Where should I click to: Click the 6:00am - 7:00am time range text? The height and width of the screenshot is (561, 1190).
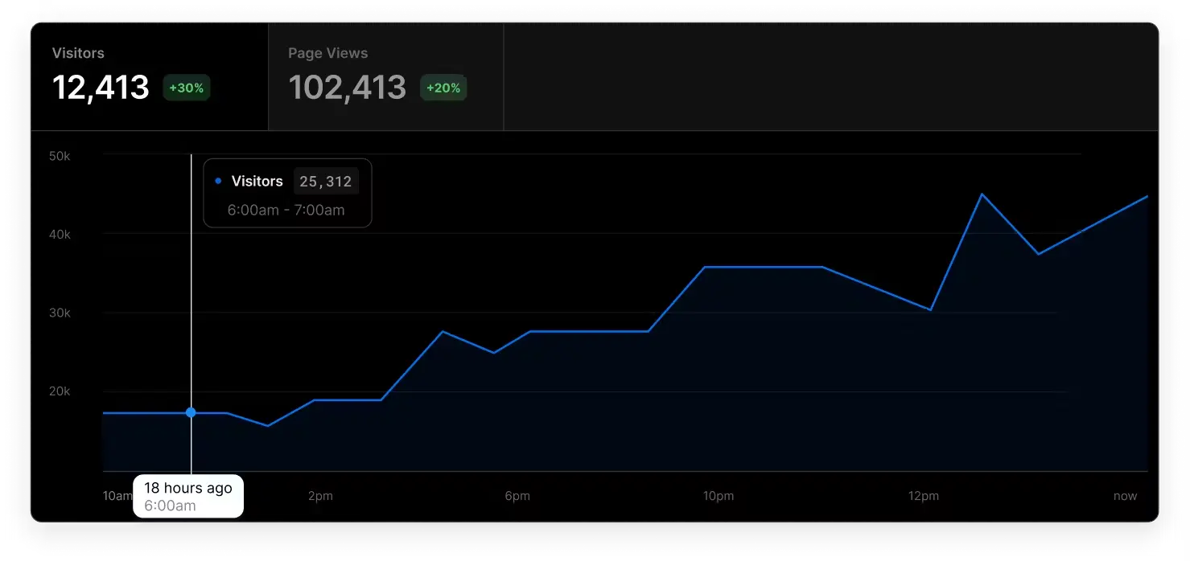tap(286, 211)
